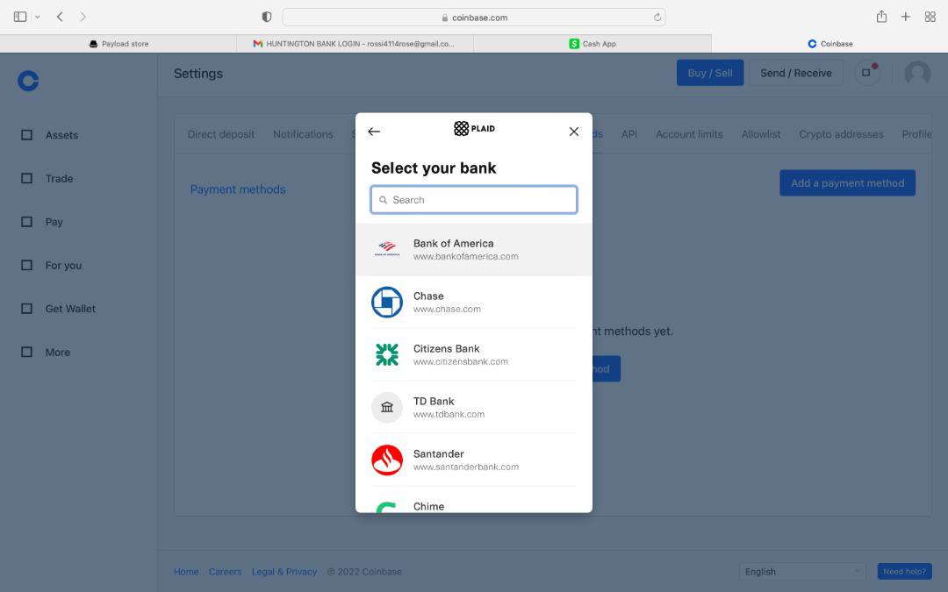Open the Account limits settings tab
The image size is (948, 592).
(689, 134)
